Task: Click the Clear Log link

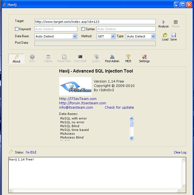Action: tap(180, 152)
